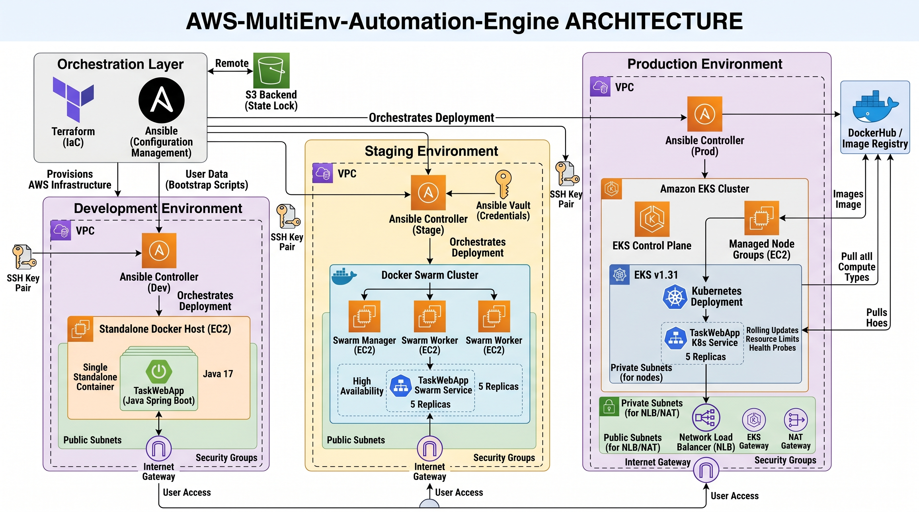Select the Kubernetes Deployment wheel icon
Image resolution: width=919 pixels, height=512 pixels.
point(675,297)
